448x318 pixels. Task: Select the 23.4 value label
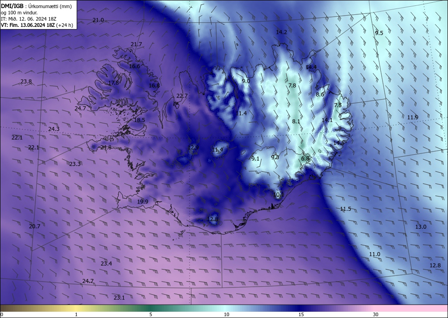[106, 264]
